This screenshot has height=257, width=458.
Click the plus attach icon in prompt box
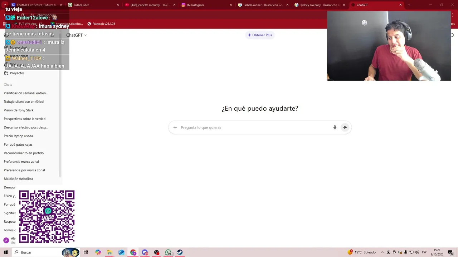click(x=175, y=127)
